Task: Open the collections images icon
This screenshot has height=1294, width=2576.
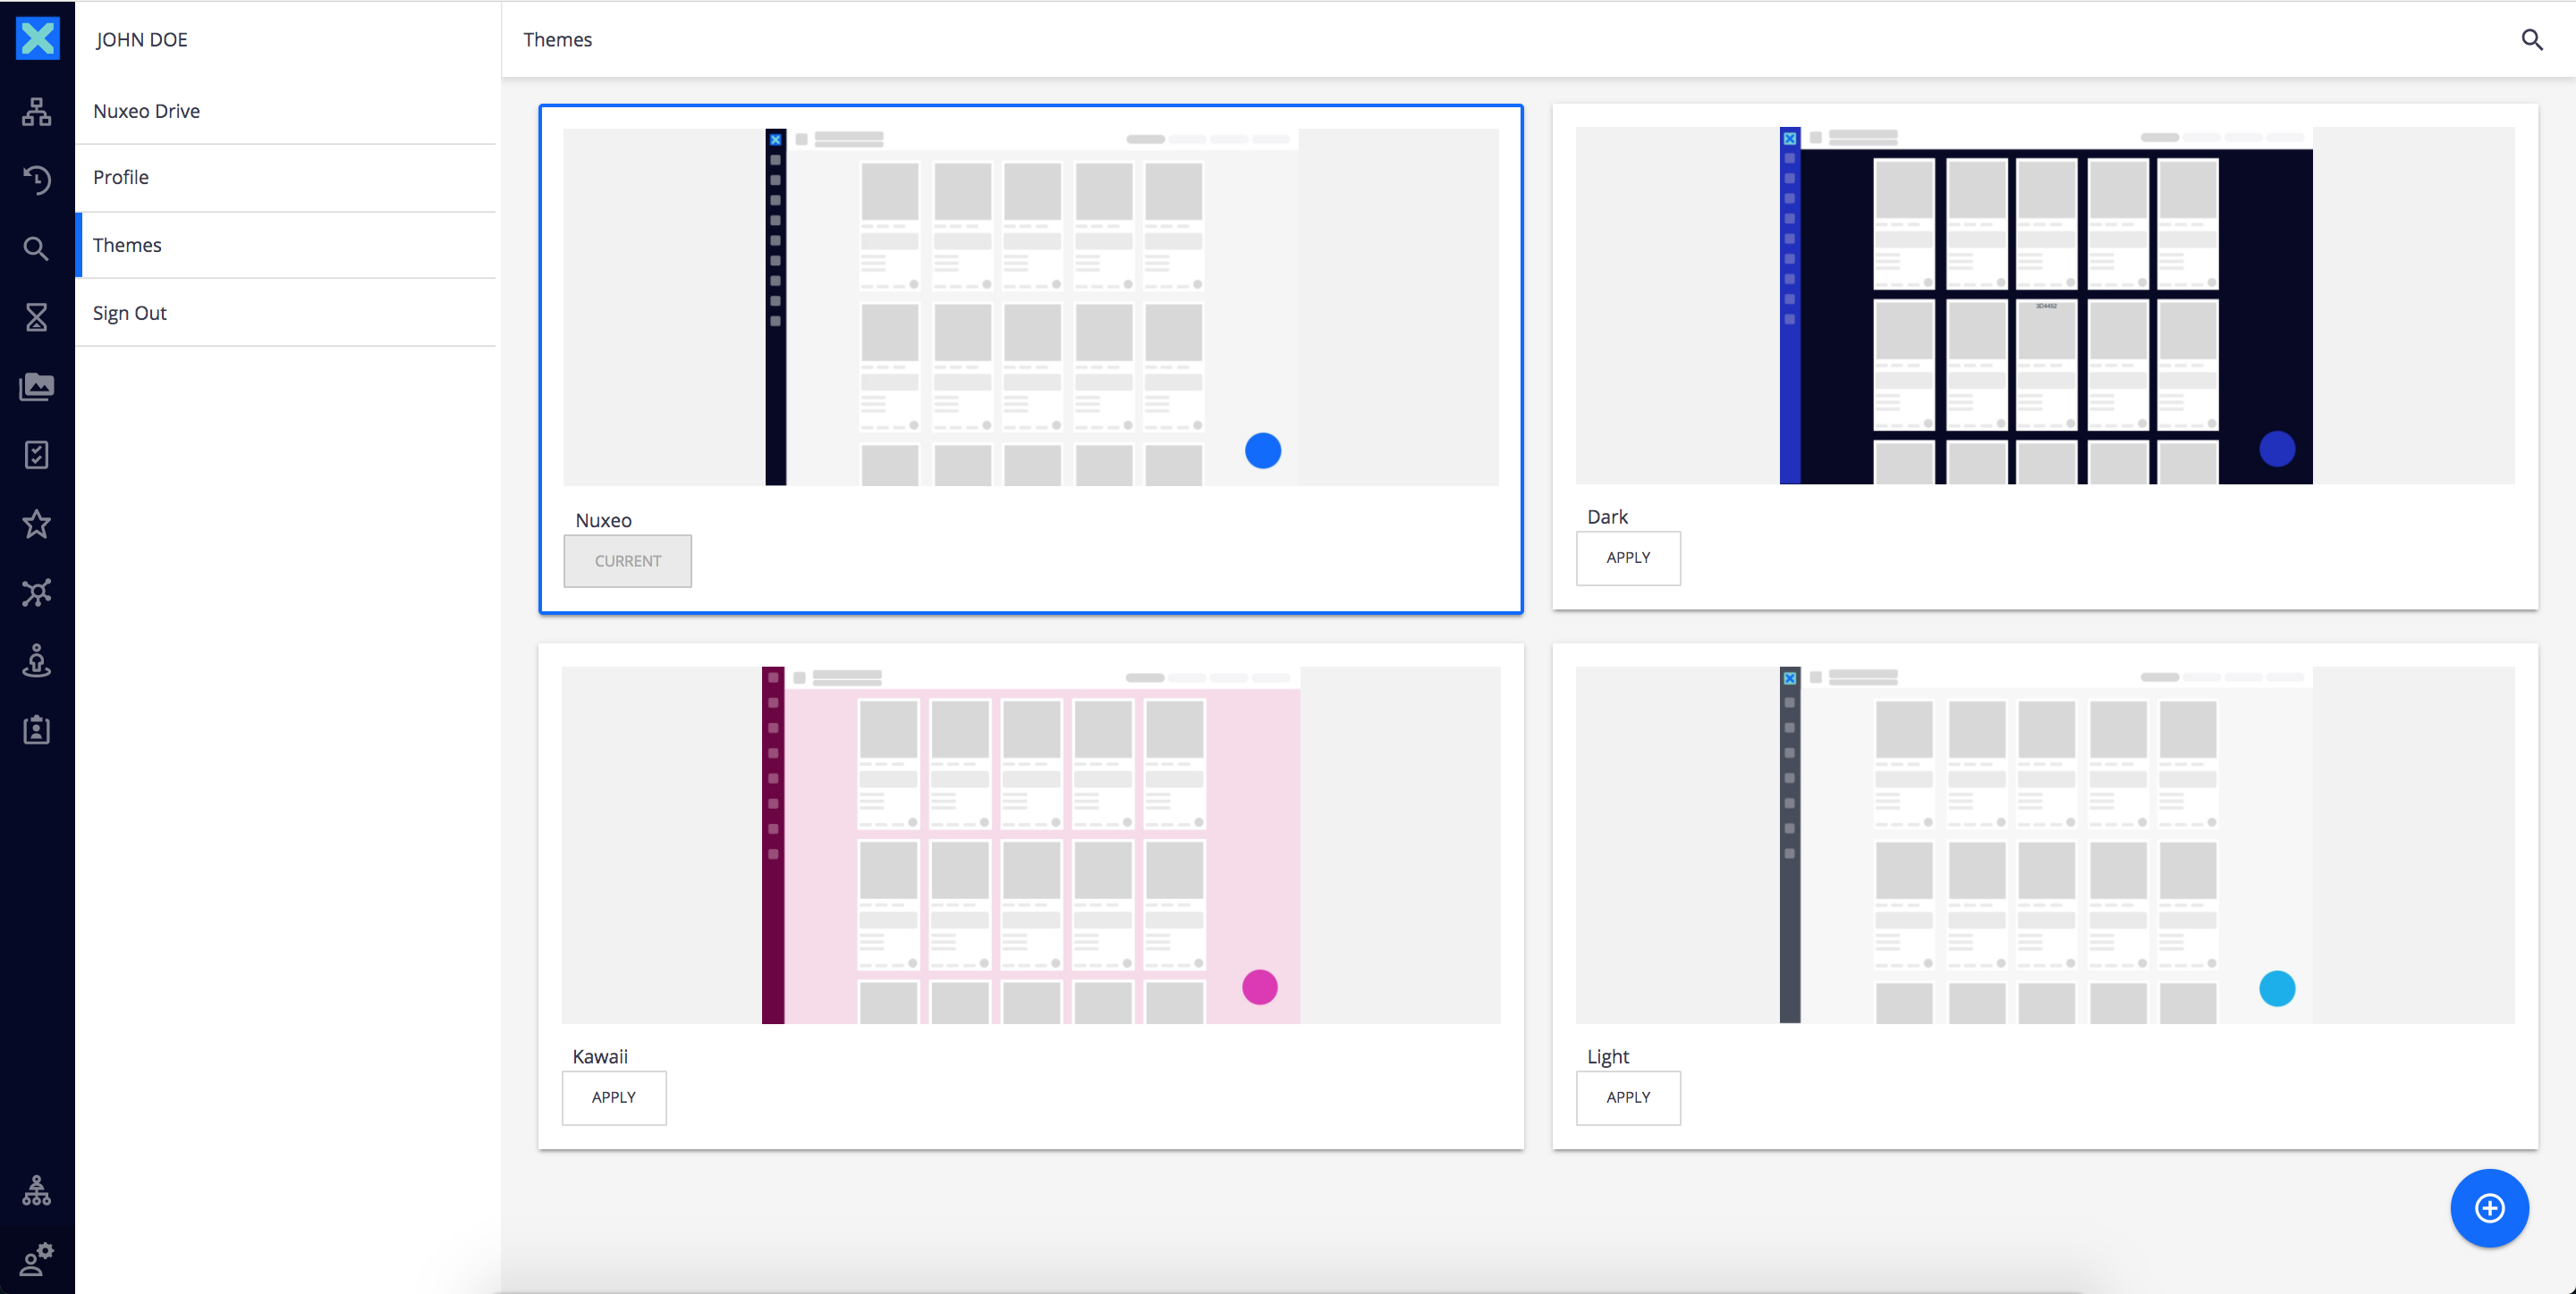Action: tap(37, 387)
